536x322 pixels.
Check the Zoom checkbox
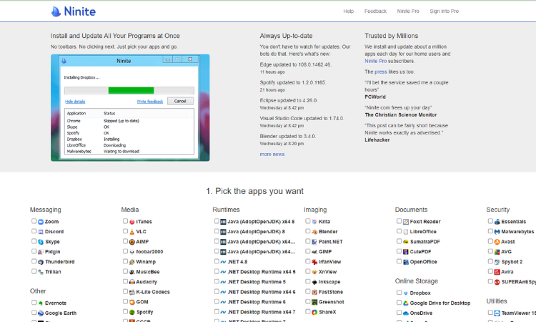pyautogui.click(x=34, y=221)
